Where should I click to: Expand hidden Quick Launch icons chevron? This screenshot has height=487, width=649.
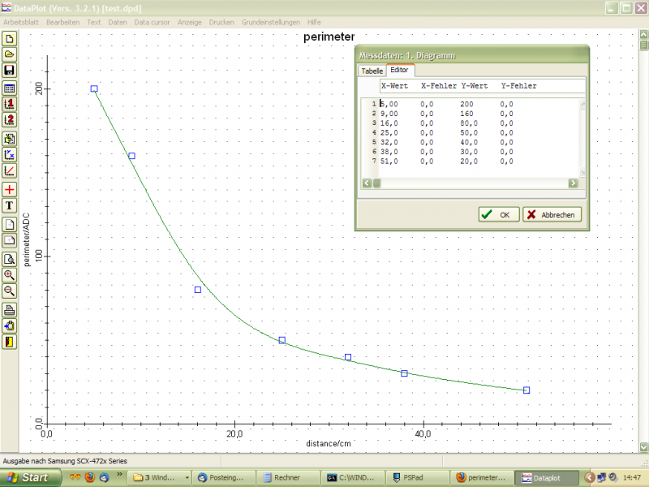pyautogui.click(x=119, y=475)
